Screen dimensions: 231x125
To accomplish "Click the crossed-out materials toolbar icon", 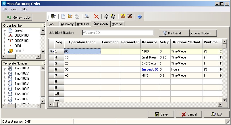I will pos(130,17).
